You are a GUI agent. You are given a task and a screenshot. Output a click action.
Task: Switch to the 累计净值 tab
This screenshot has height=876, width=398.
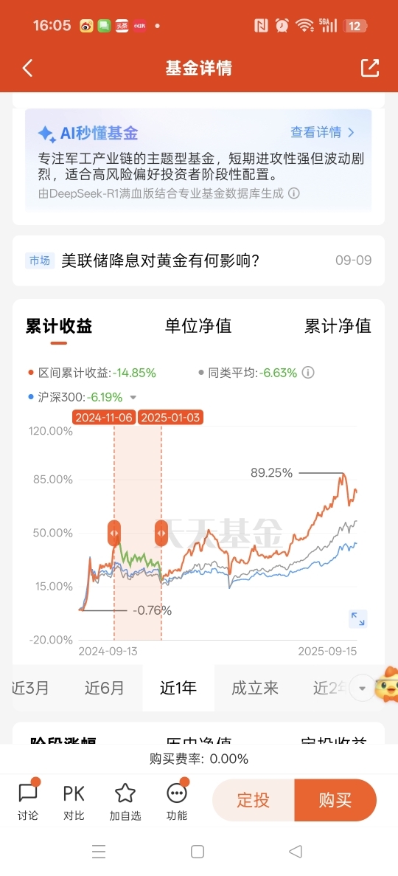click(x=338, y=325)
